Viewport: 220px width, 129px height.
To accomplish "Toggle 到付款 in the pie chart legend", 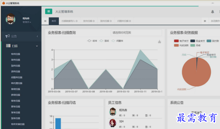I will point(213,41).
